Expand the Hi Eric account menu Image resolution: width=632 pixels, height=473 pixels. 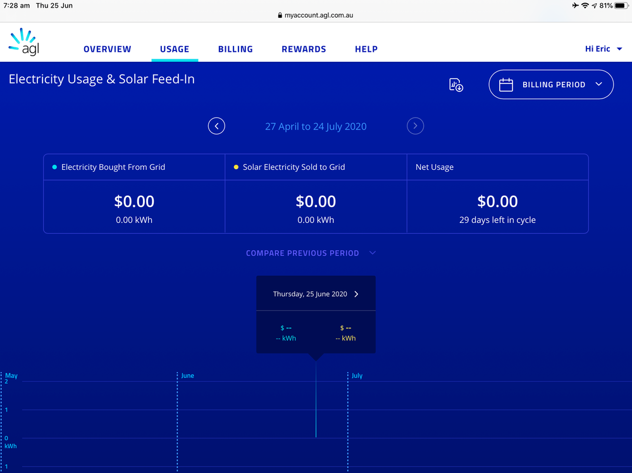tap(603, 49)
